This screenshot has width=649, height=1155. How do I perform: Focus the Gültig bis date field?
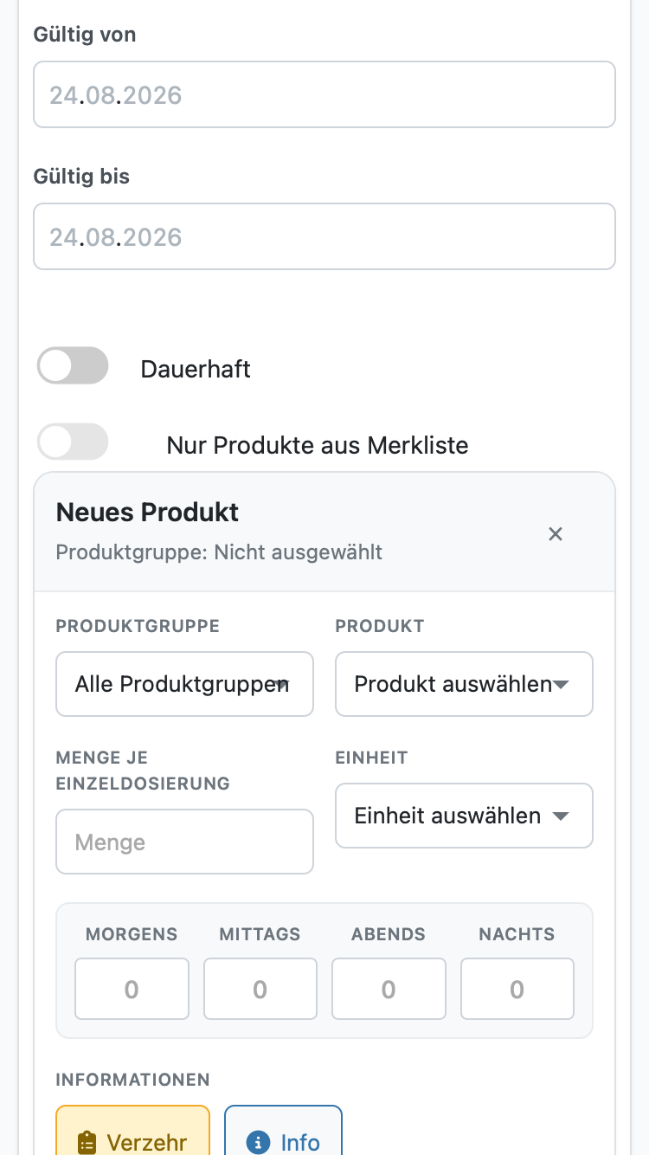(x=324, y=236)
